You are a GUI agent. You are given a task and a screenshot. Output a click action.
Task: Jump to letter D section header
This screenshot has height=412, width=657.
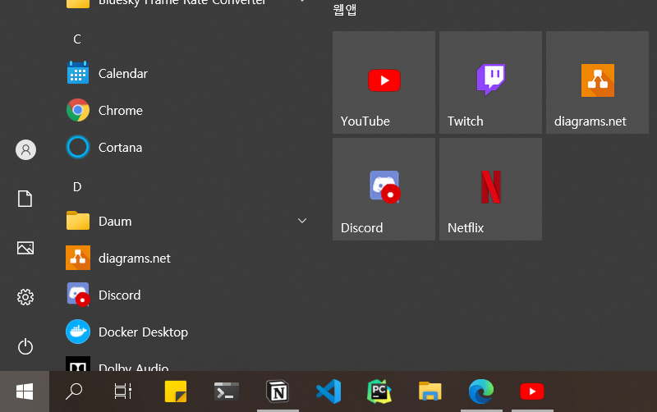pos(77,186)
